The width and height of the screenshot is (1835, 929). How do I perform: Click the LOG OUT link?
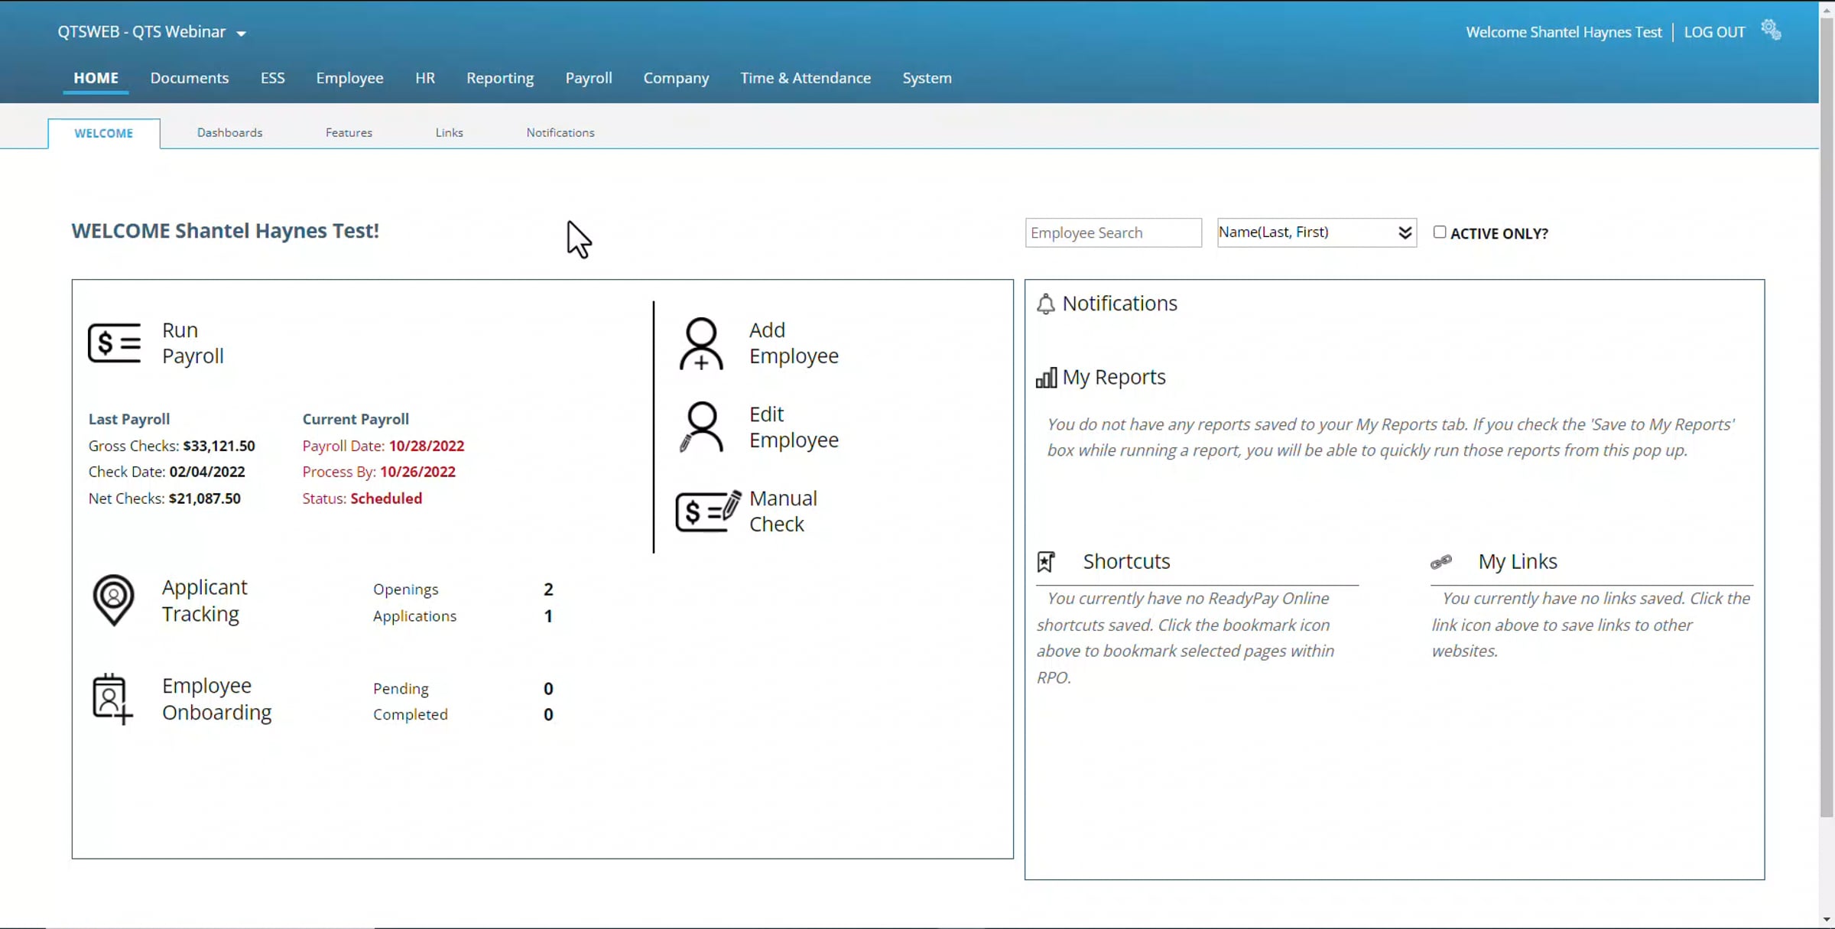pyautogui.click(x=1714, y=32)
